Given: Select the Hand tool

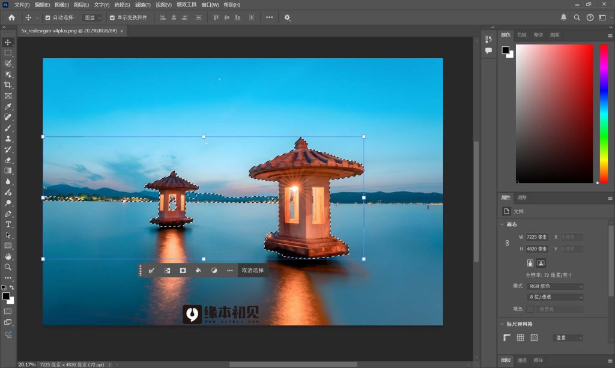Looking at the screenshot, I should (8, 256).
